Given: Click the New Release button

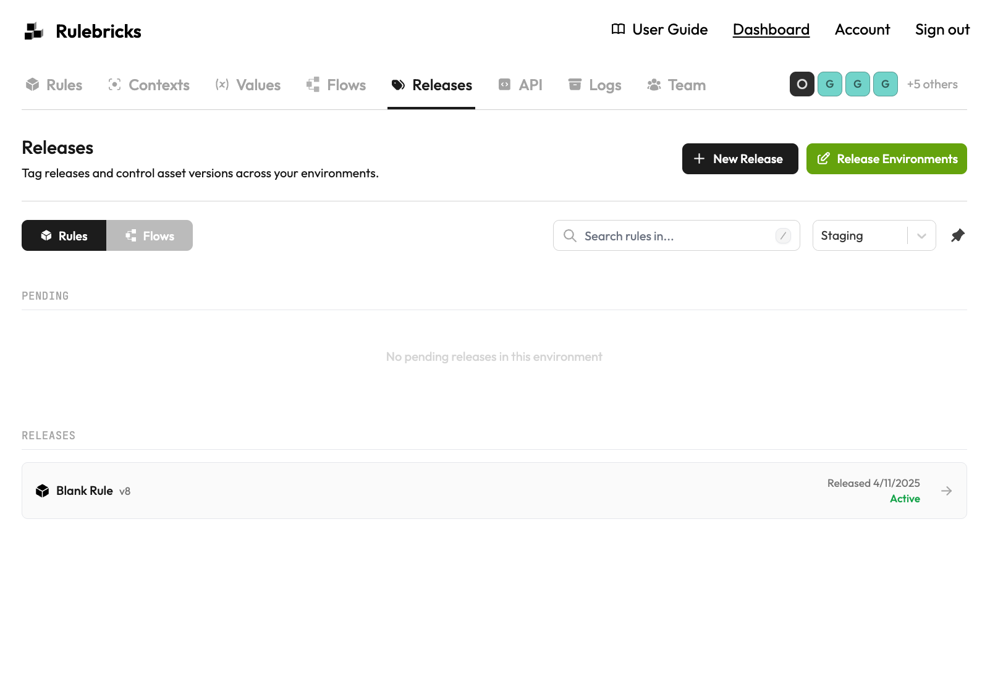Looking at the screenshot, I should 740,159.
